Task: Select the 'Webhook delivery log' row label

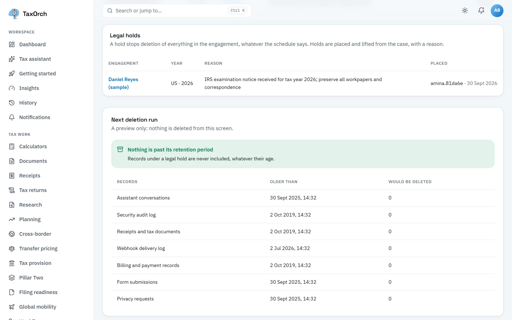Action: tap(141, 248)
